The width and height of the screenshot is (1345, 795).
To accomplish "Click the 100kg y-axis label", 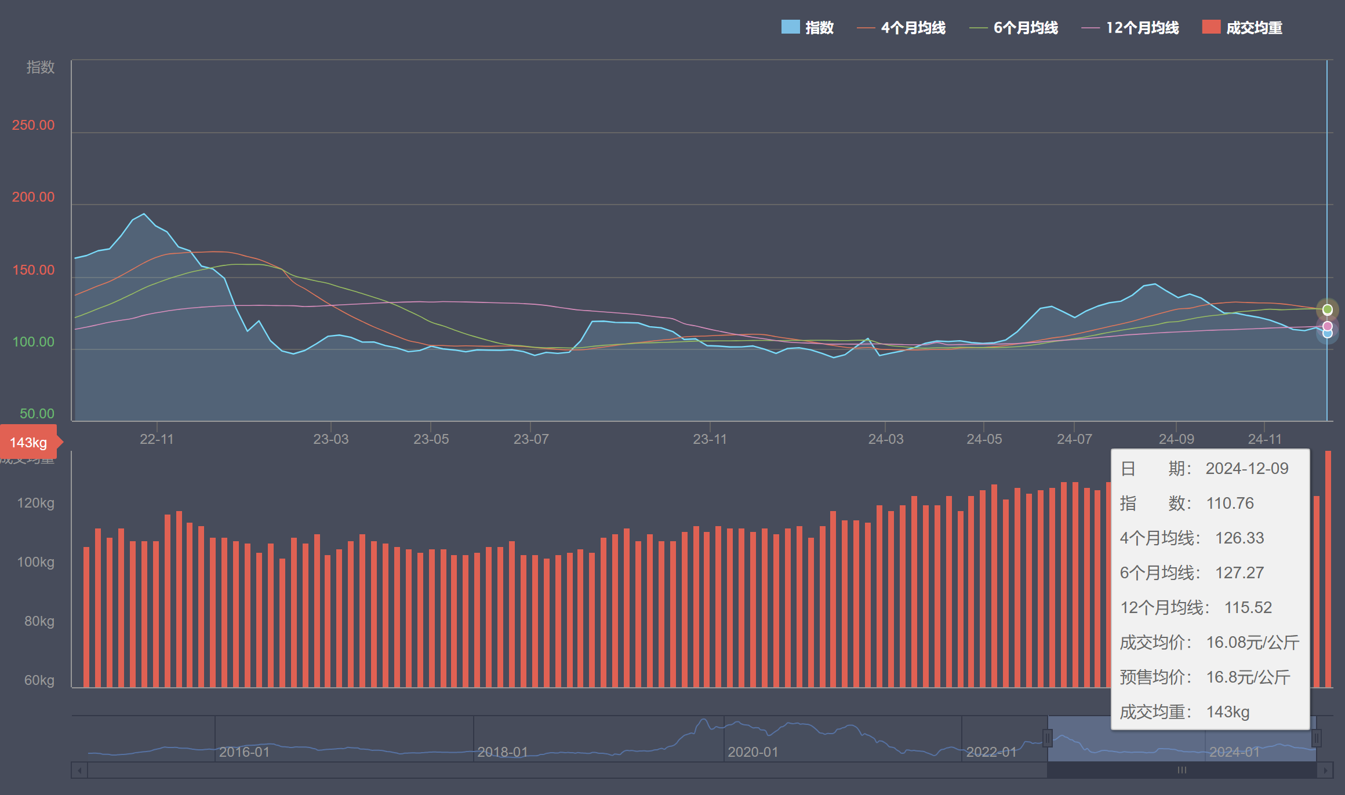I will coord(35,561).
